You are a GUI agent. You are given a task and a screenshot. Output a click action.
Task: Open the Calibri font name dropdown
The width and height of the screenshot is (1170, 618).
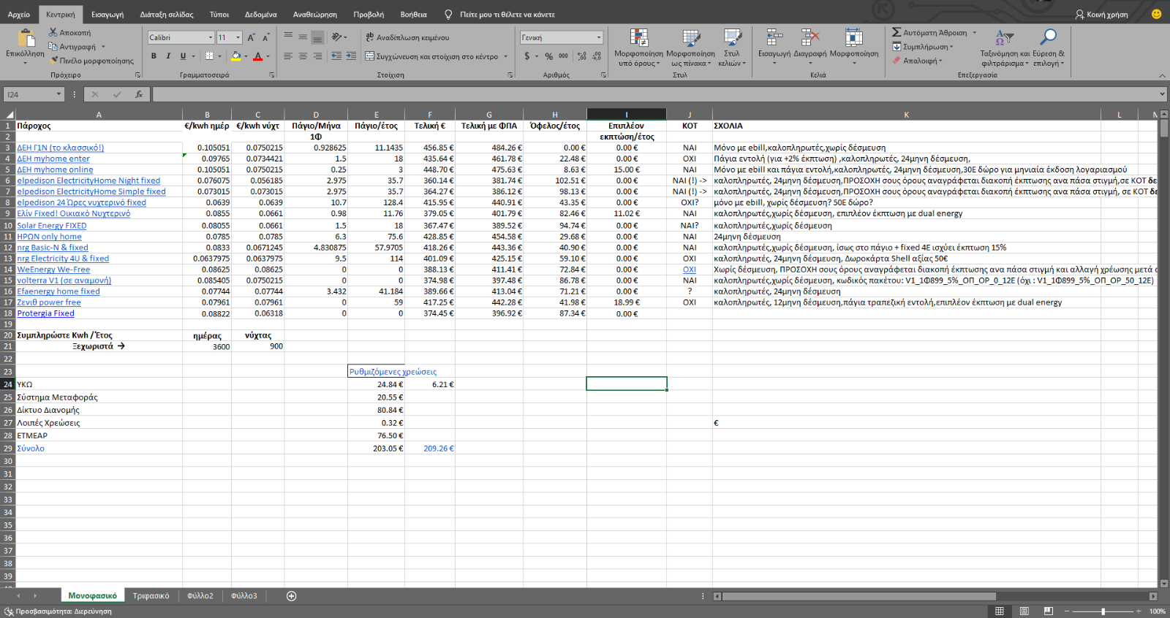tap(211, 37)
